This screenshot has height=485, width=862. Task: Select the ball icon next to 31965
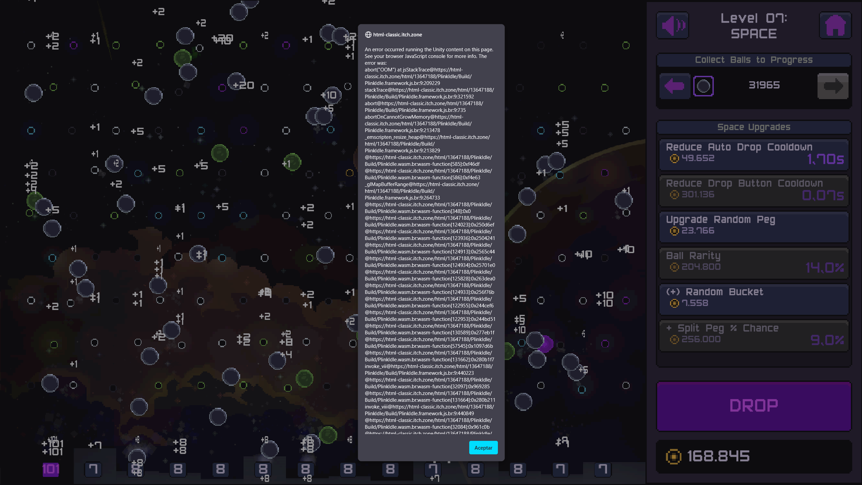703,86
